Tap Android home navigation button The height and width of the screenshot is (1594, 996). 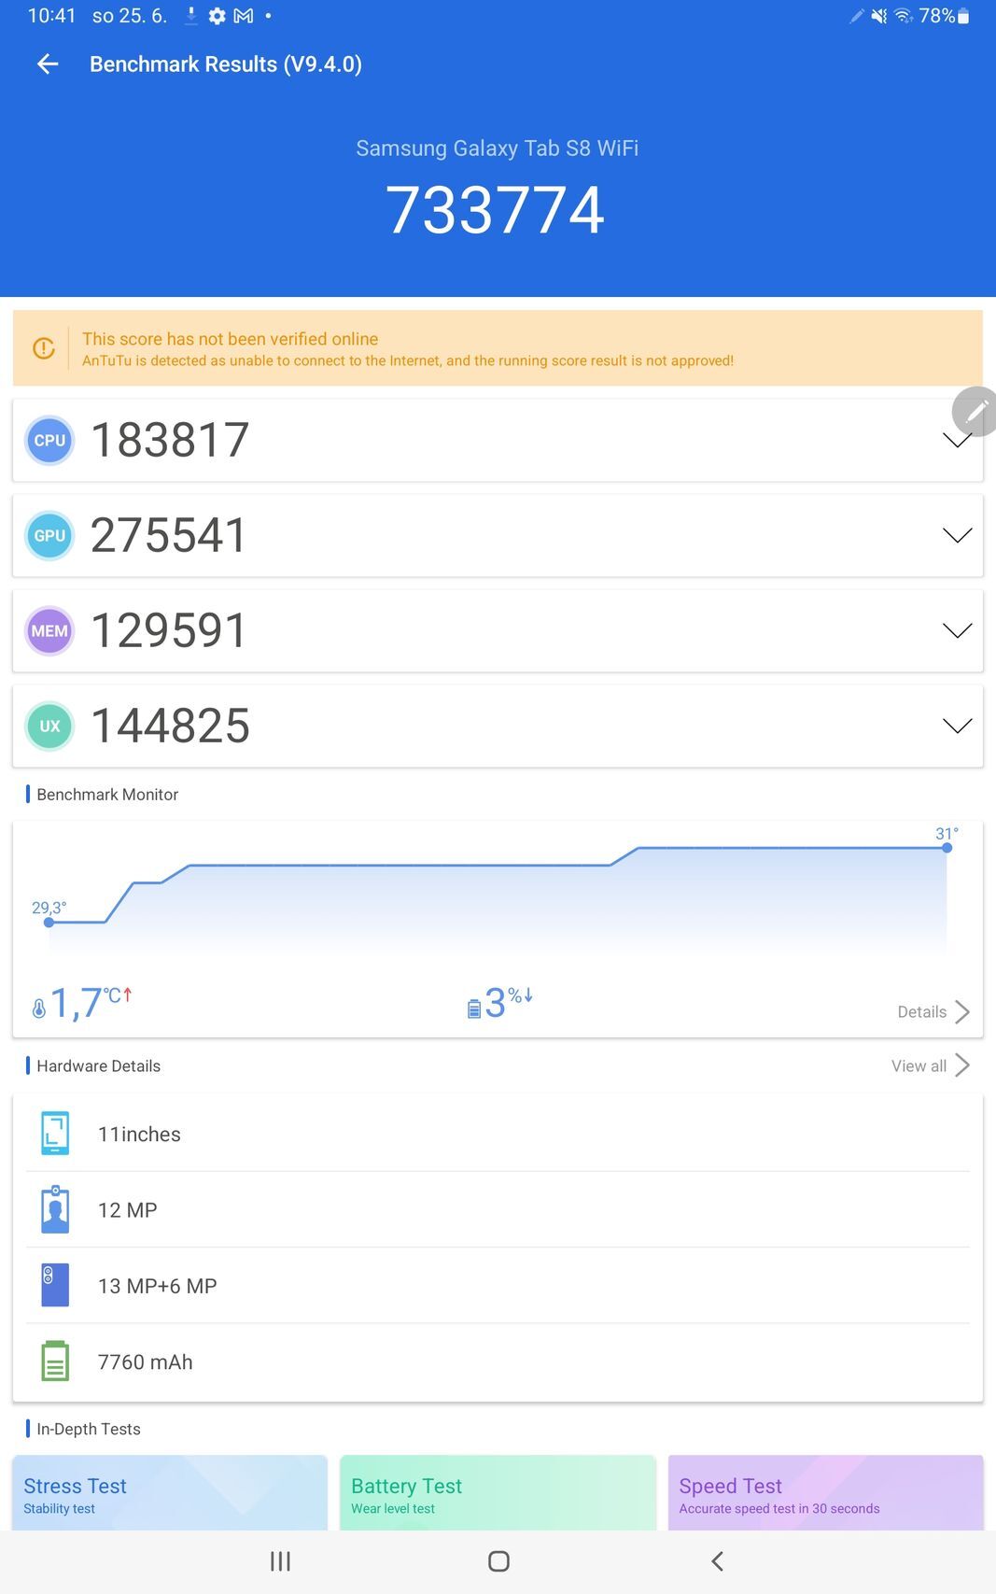pyautogui.click(x=498, y=1561)
